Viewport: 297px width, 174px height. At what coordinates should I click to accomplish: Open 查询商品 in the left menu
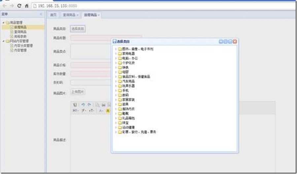(x=20, y=32)
